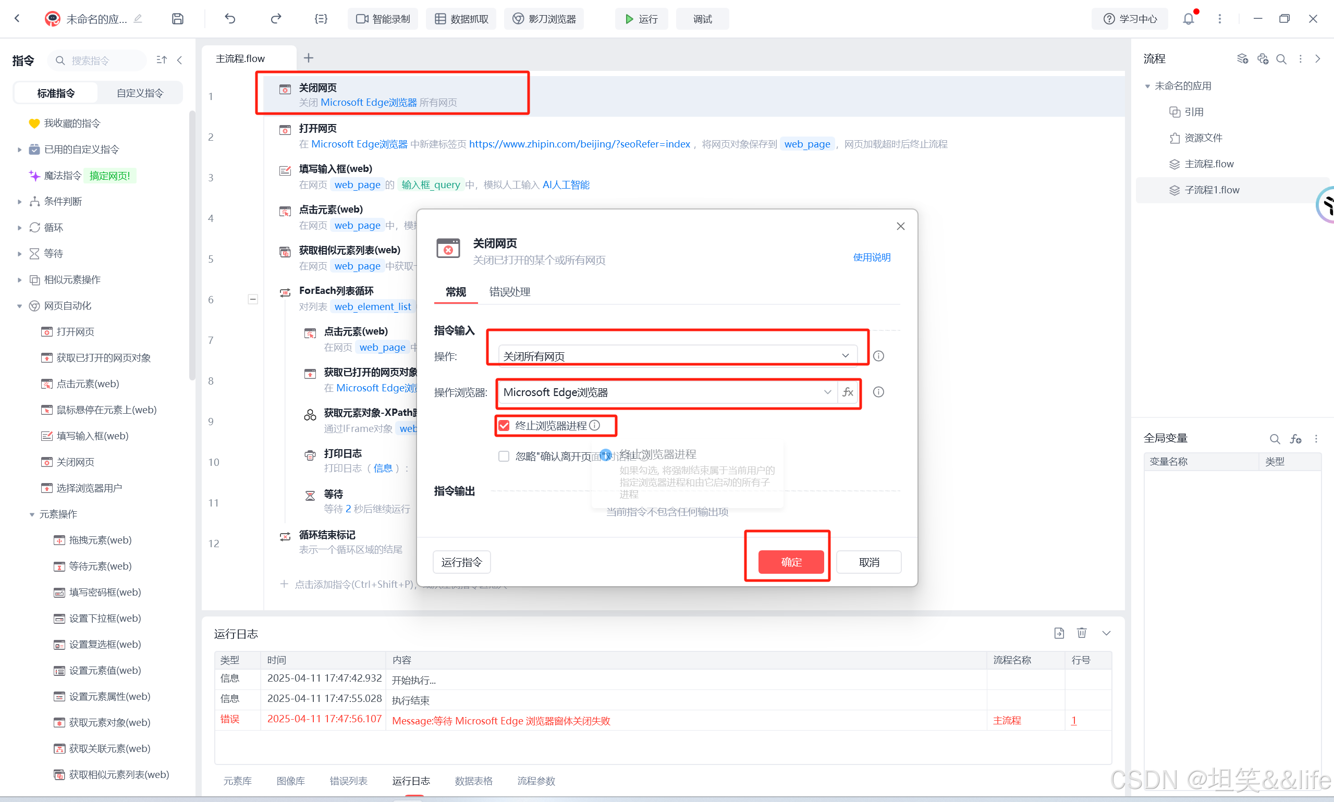This screenshot has width=1334, height=802.
Task: Click the red 确定 button
Action: click(791, 562)
